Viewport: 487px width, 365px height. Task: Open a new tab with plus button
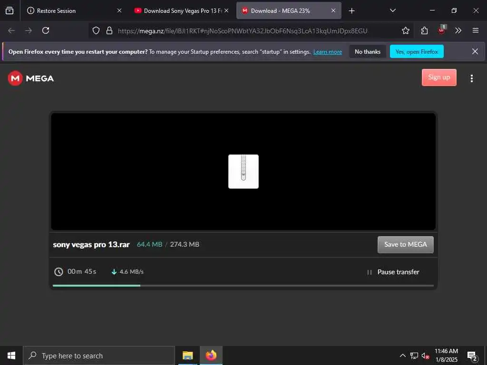(351, 11)
